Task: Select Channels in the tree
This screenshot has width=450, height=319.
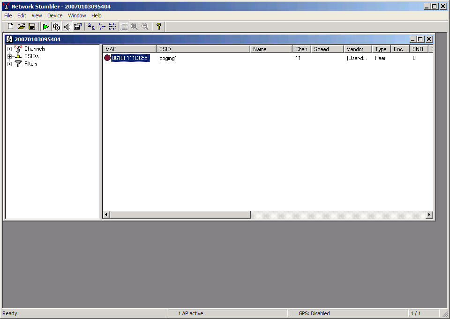Action: pos(35,49)
